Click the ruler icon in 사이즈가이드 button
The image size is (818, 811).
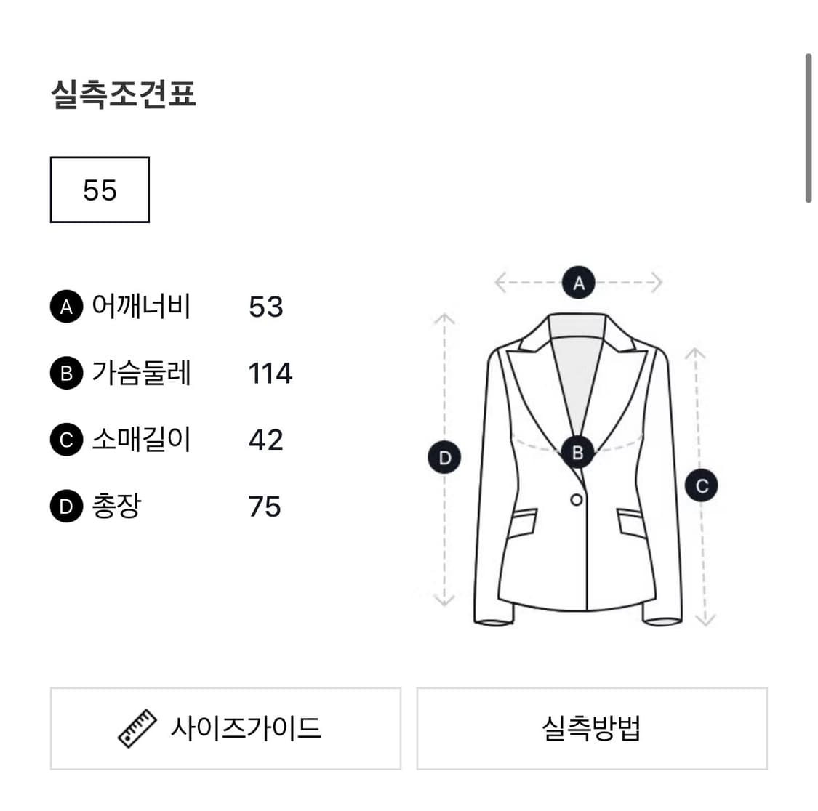click(x=135, y=727)
